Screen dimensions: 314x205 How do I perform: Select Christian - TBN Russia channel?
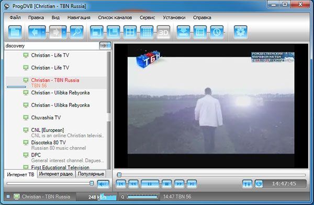pos(55,82)
